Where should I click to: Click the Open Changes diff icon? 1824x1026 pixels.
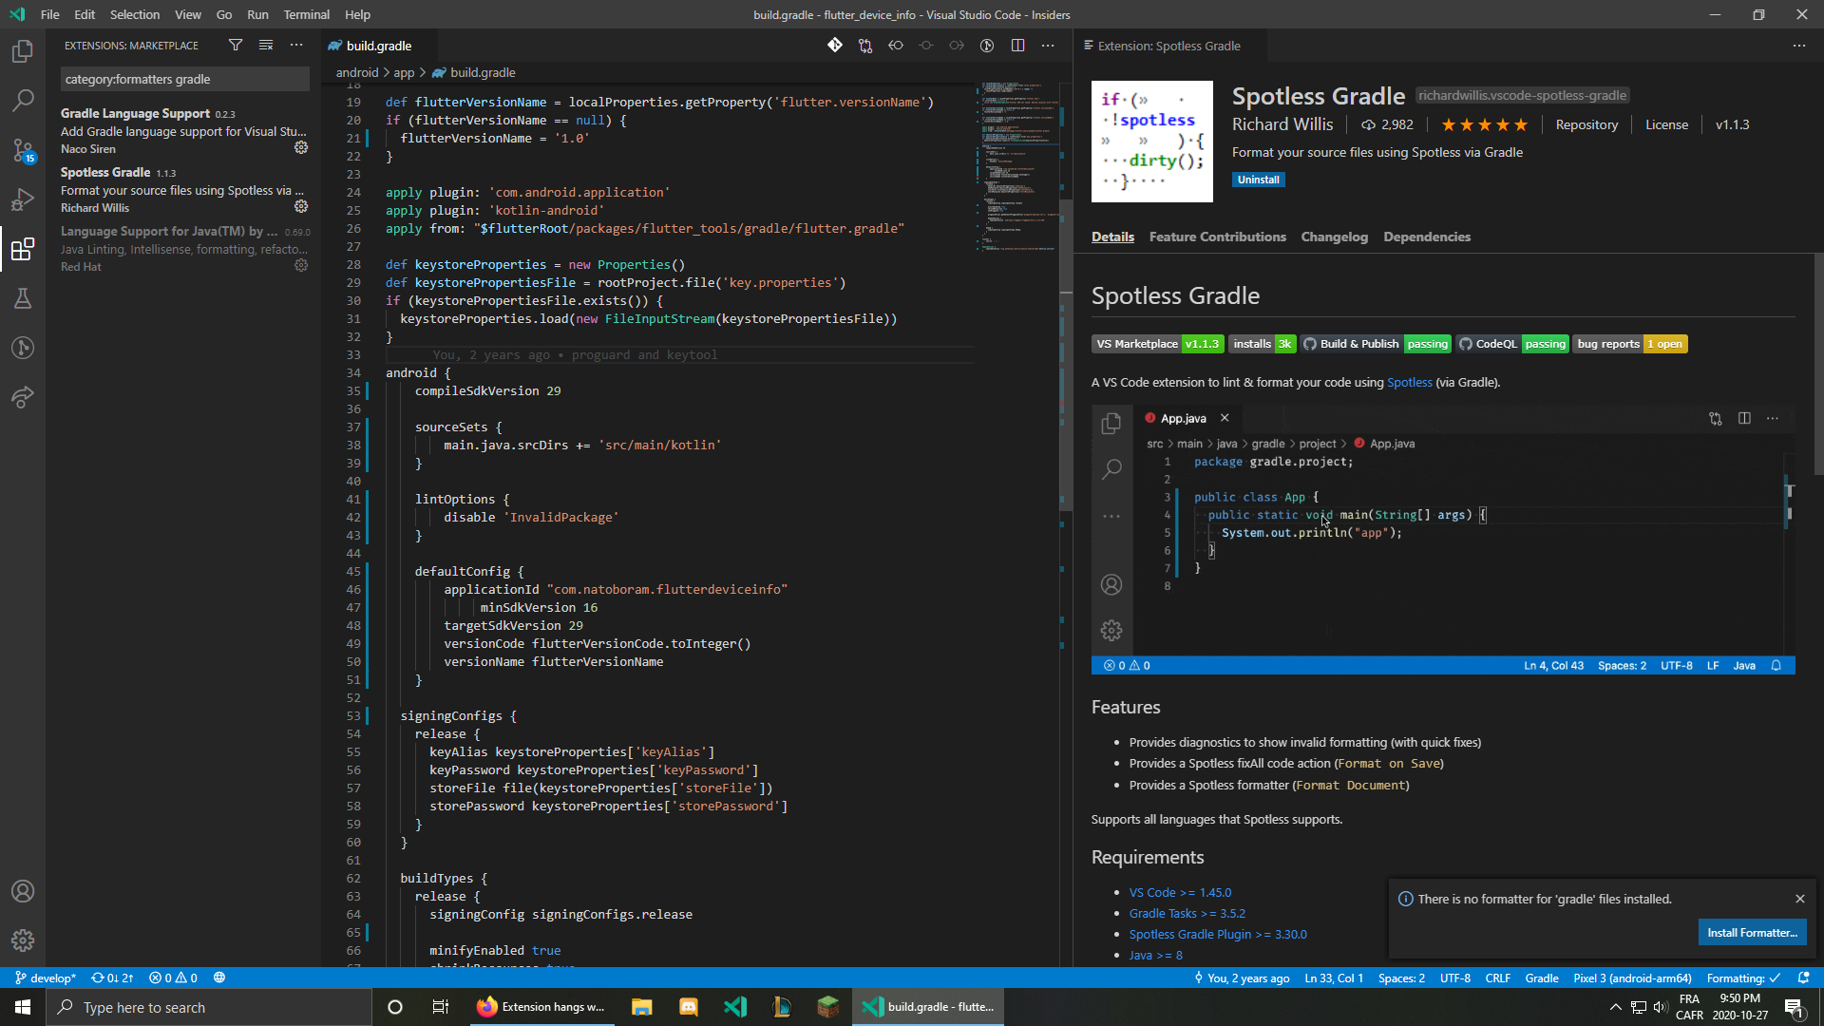click(x=865, y=45)
